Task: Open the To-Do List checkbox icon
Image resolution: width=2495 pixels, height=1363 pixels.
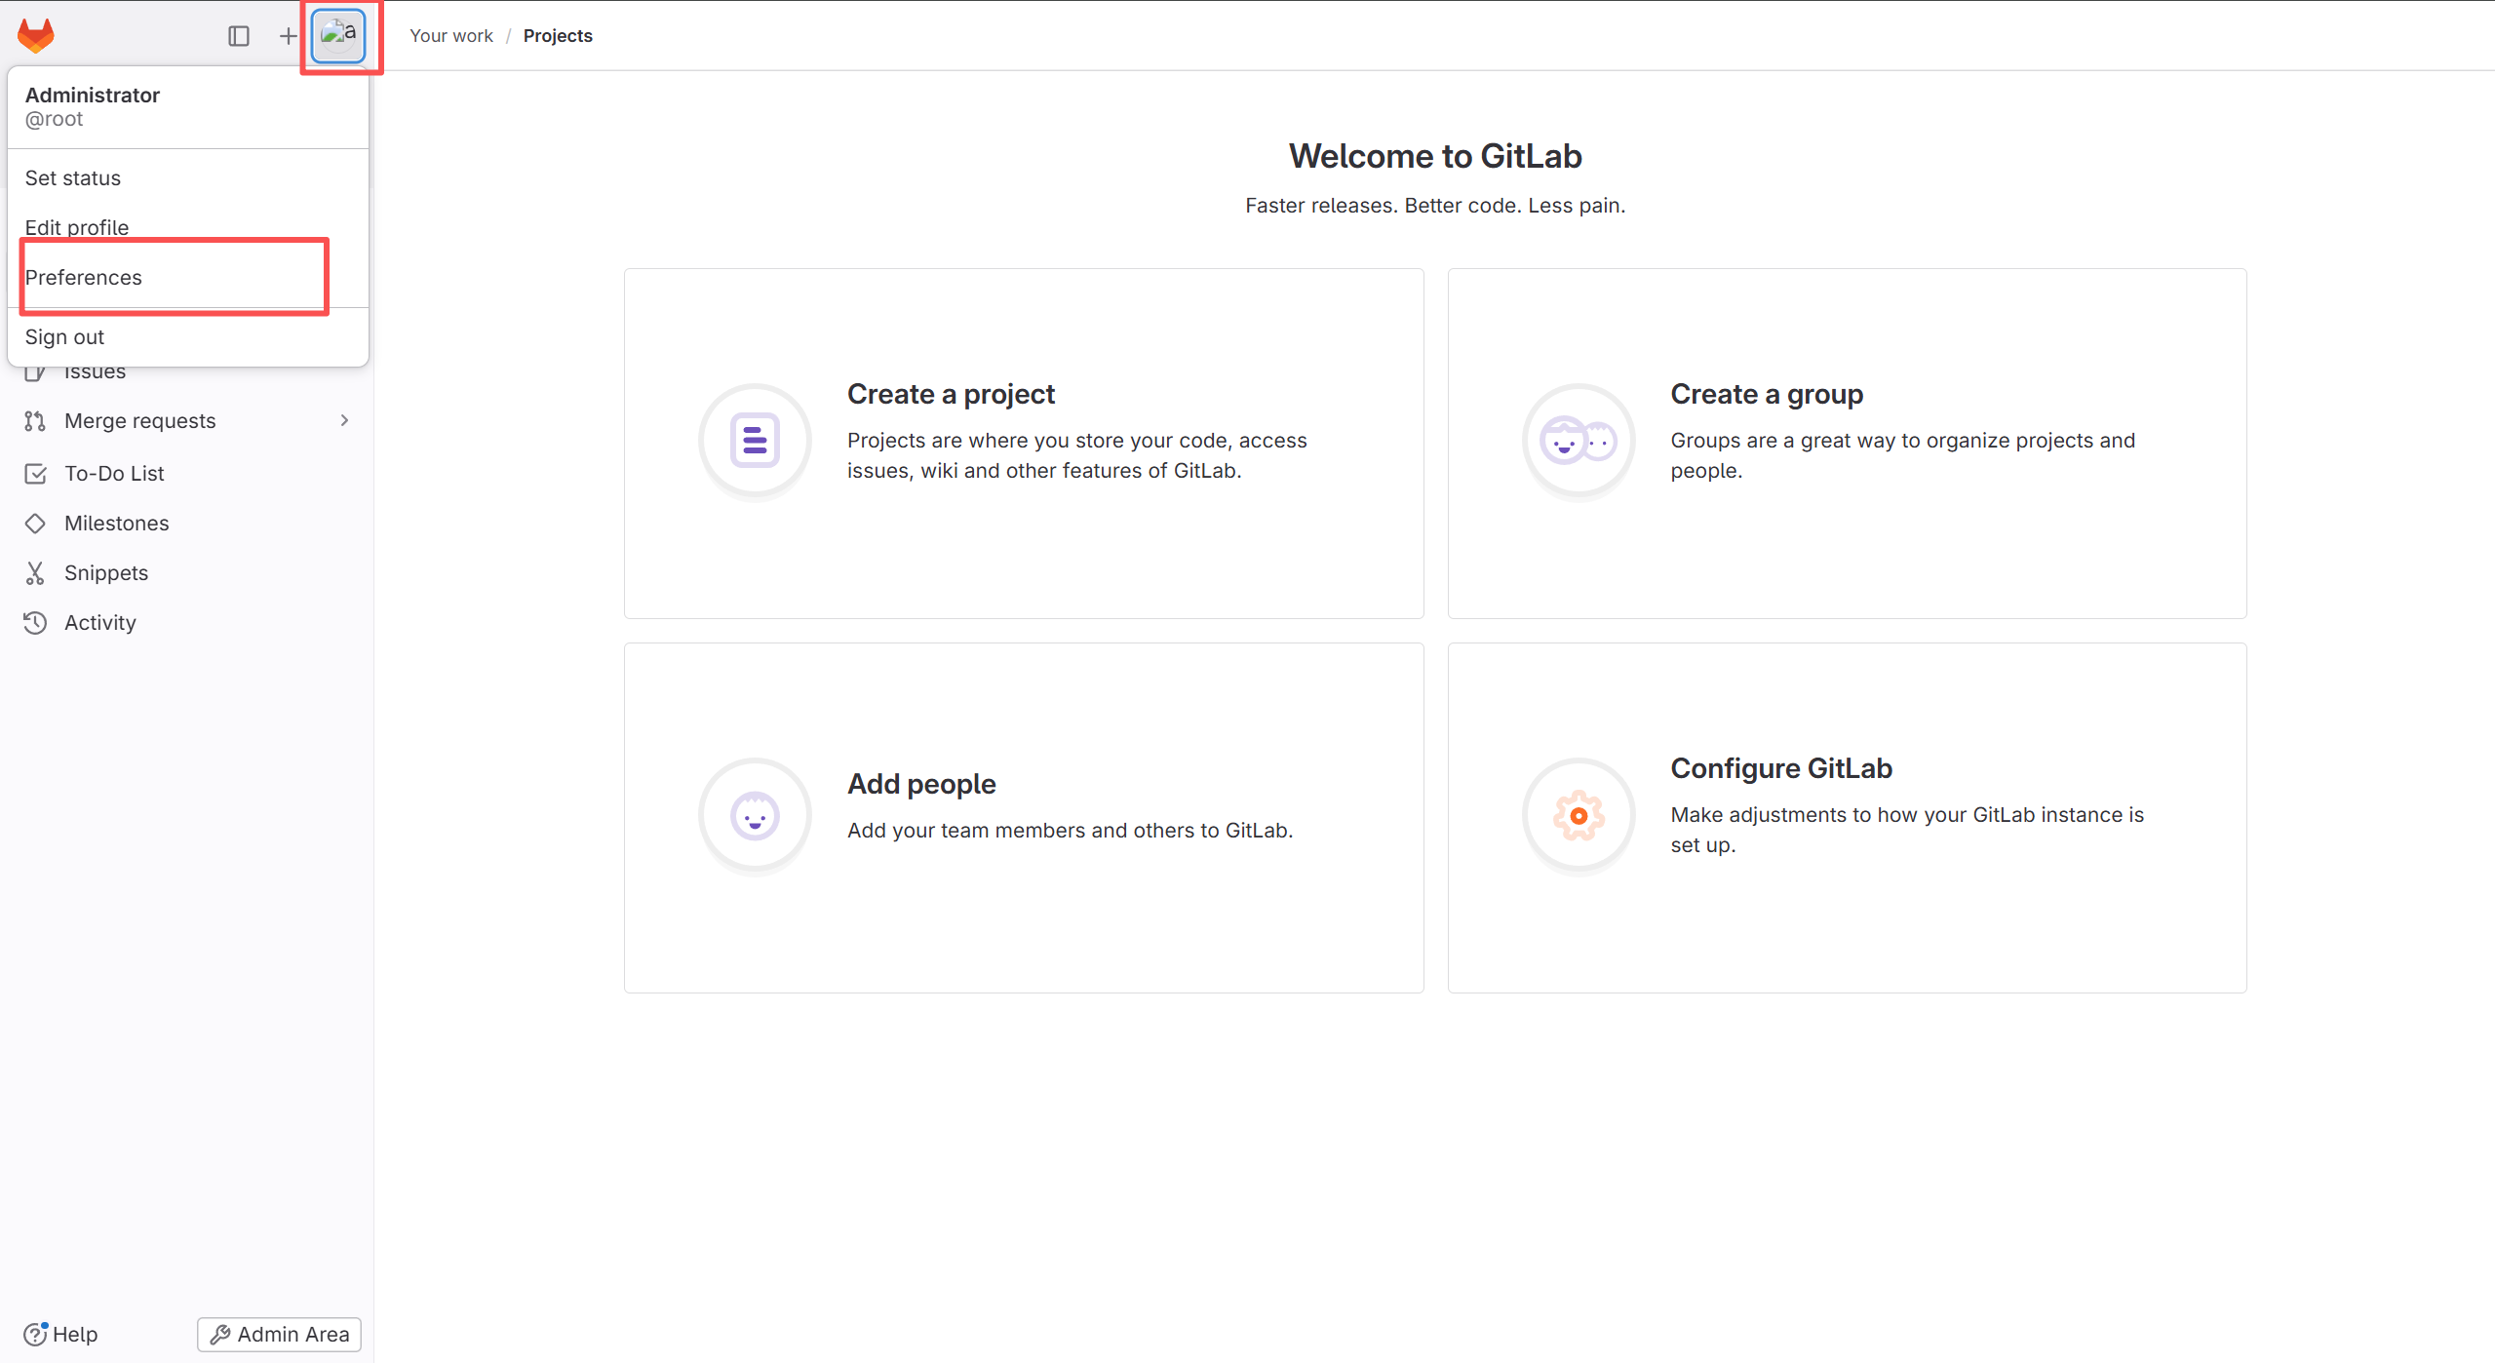Action: [35, 474]
